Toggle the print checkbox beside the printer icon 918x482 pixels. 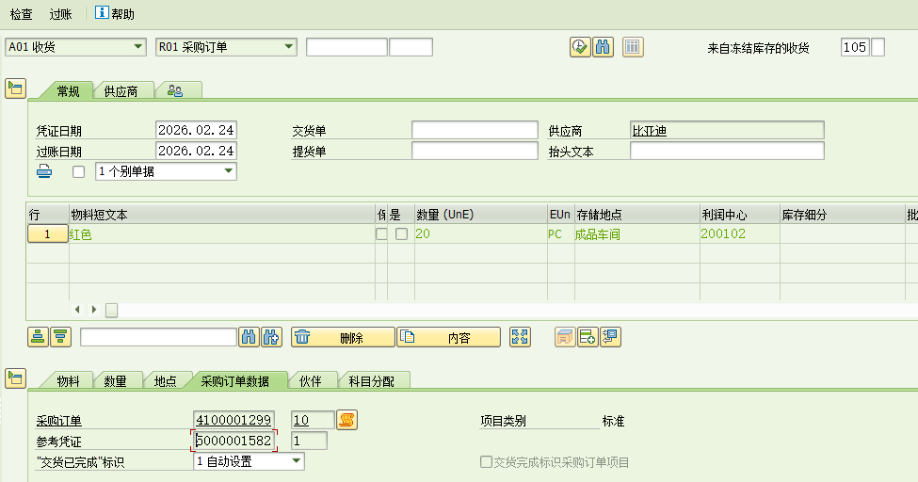(78, 171)
